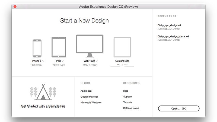
Task: Pick the Custom Size artboard icon
Action: (x=122, y=47)
